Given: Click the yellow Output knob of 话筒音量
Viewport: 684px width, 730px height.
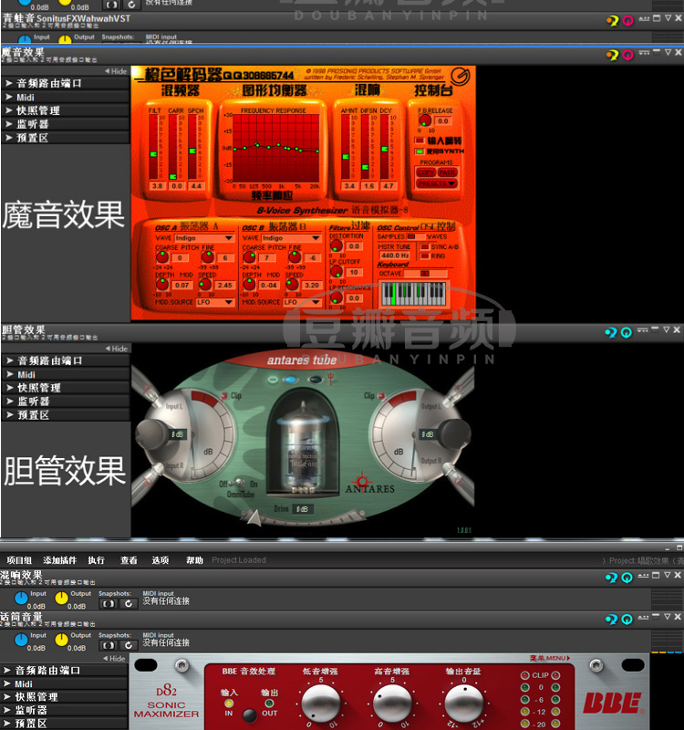Looking at the screenshot, I should pyautogui.click(x=61, y=641).
